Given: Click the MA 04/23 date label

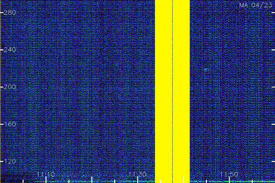Looking at the screenshot, I should 256,5.
